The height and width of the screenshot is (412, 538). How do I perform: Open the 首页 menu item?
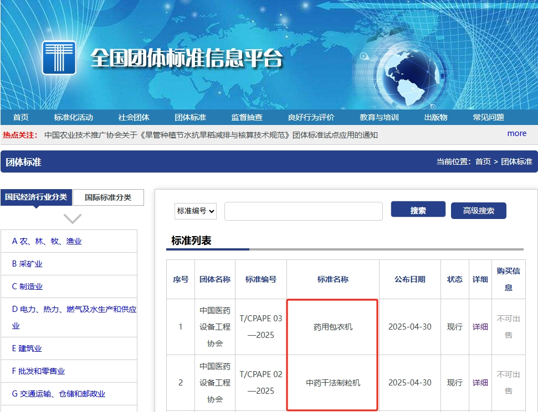21,117
